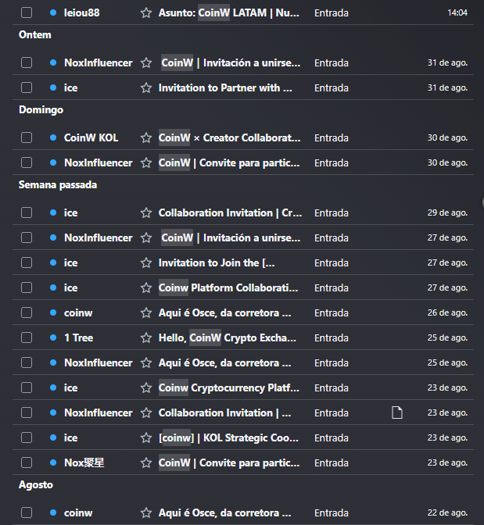The width and height of the screenshot is (484, 525).
Task: Click sender name Nox聚星
Action: 84,462
